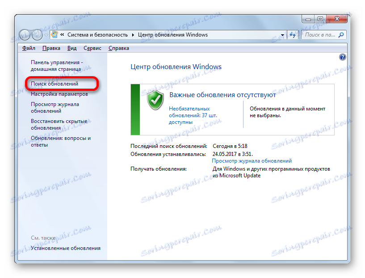Open the Справка menu

(119, 48)
